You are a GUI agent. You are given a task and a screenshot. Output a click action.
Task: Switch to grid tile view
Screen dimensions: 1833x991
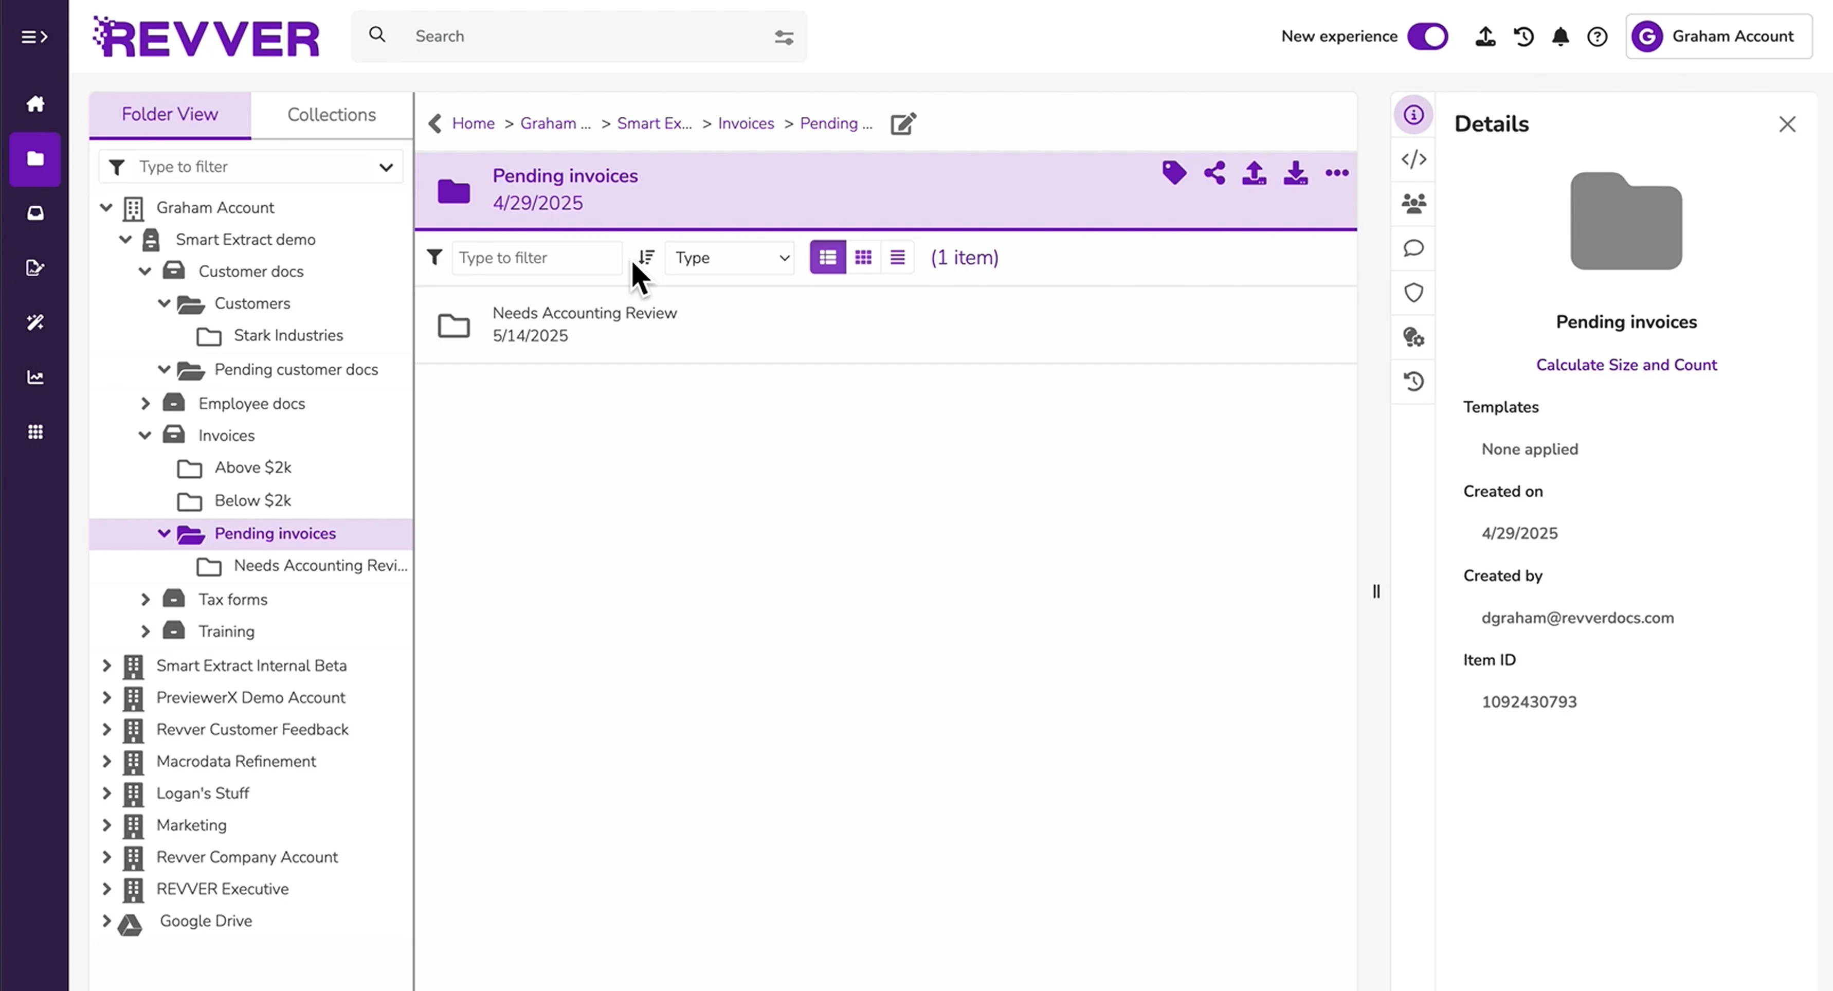pyautogui.click(x=863, y=258)
